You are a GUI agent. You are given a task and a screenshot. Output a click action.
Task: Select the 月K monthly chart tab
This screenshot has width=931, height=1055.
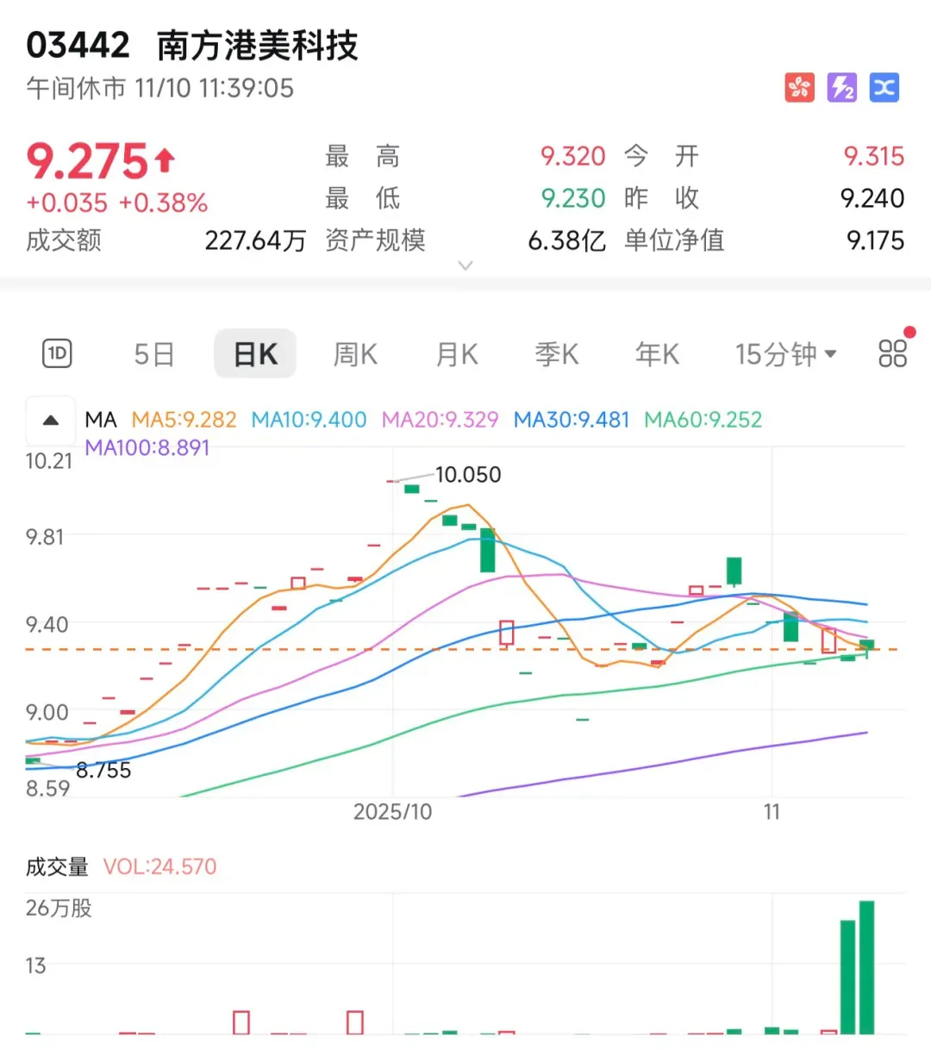455,353
